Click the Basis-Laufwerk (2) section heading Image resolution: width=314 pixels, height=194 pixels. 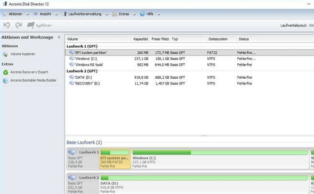(84, 142)
